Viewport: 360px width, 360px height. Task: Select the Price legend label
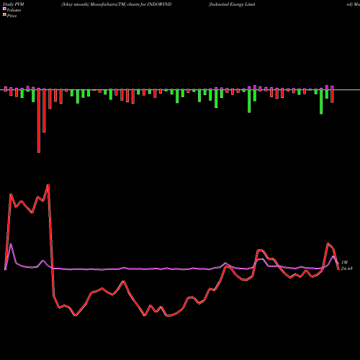pyautogui.click(x=12, y=16)
